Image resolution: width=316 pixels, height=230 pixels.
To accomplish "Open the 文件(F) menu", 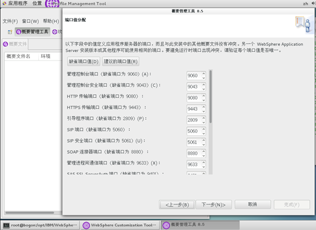I will tap(10, 21).
